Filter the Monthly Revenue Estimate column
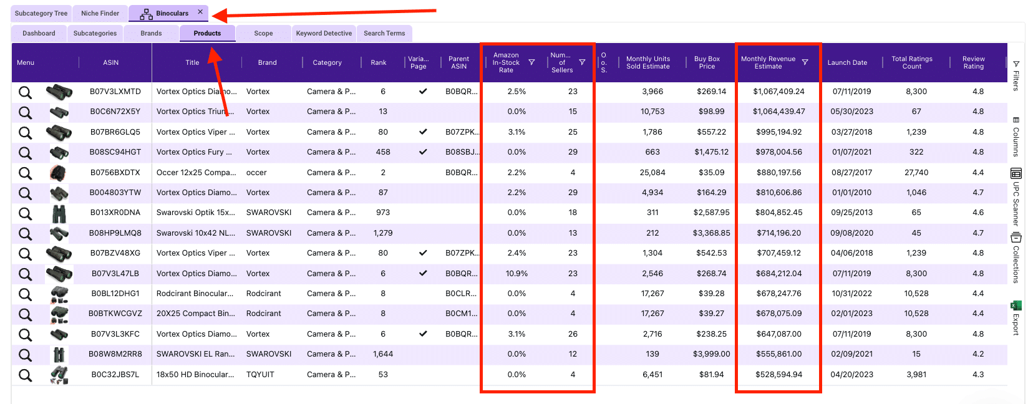Image resolution: width=1028 pixels, height=404 pixels. pyautogui.click(x=805, y=62)
